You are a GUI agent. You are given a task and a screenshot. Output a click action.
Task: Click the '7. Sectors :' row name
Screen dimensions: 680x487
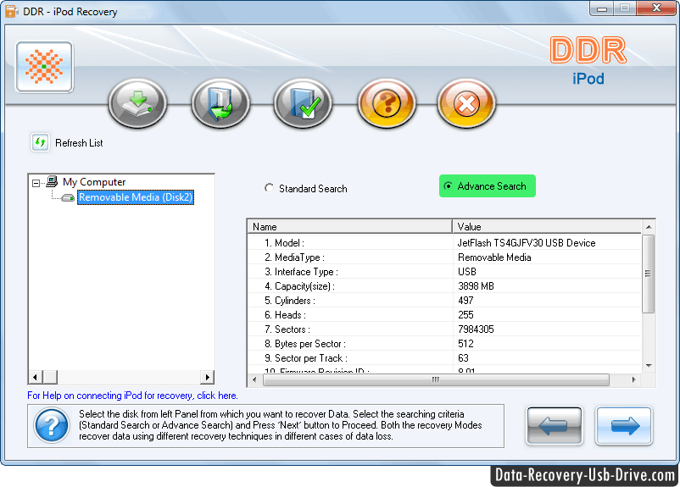pyautogui.click(x=287, y=329)
